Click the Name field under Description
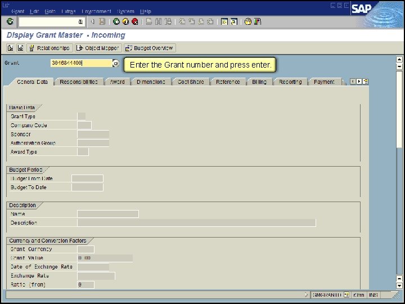Image resolution: width=405 pixels, height=304 pixels. click(108, 214)
